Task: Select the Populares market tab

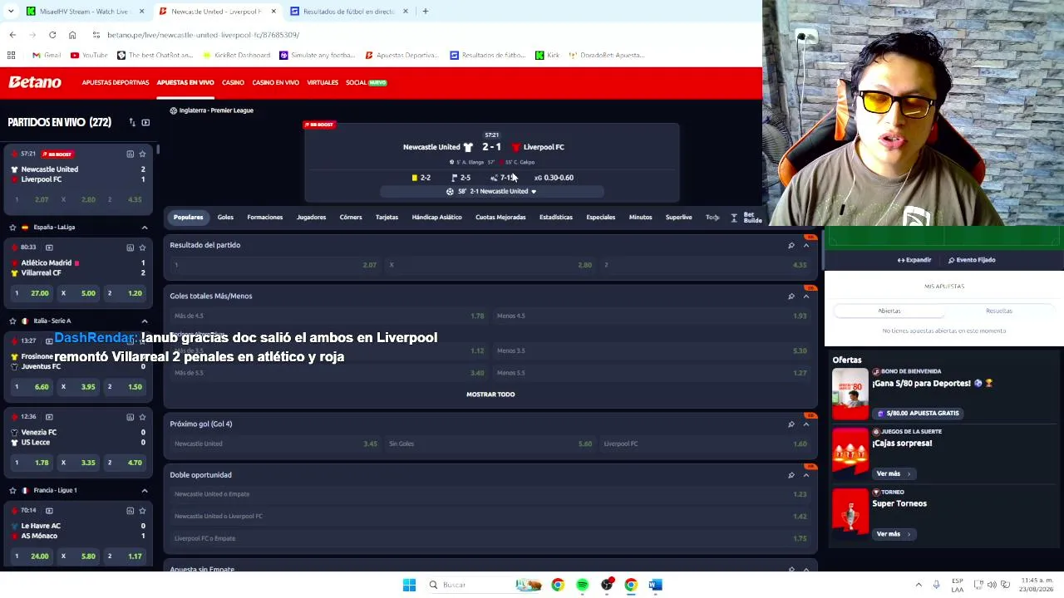Action: (x=188, y=218)
